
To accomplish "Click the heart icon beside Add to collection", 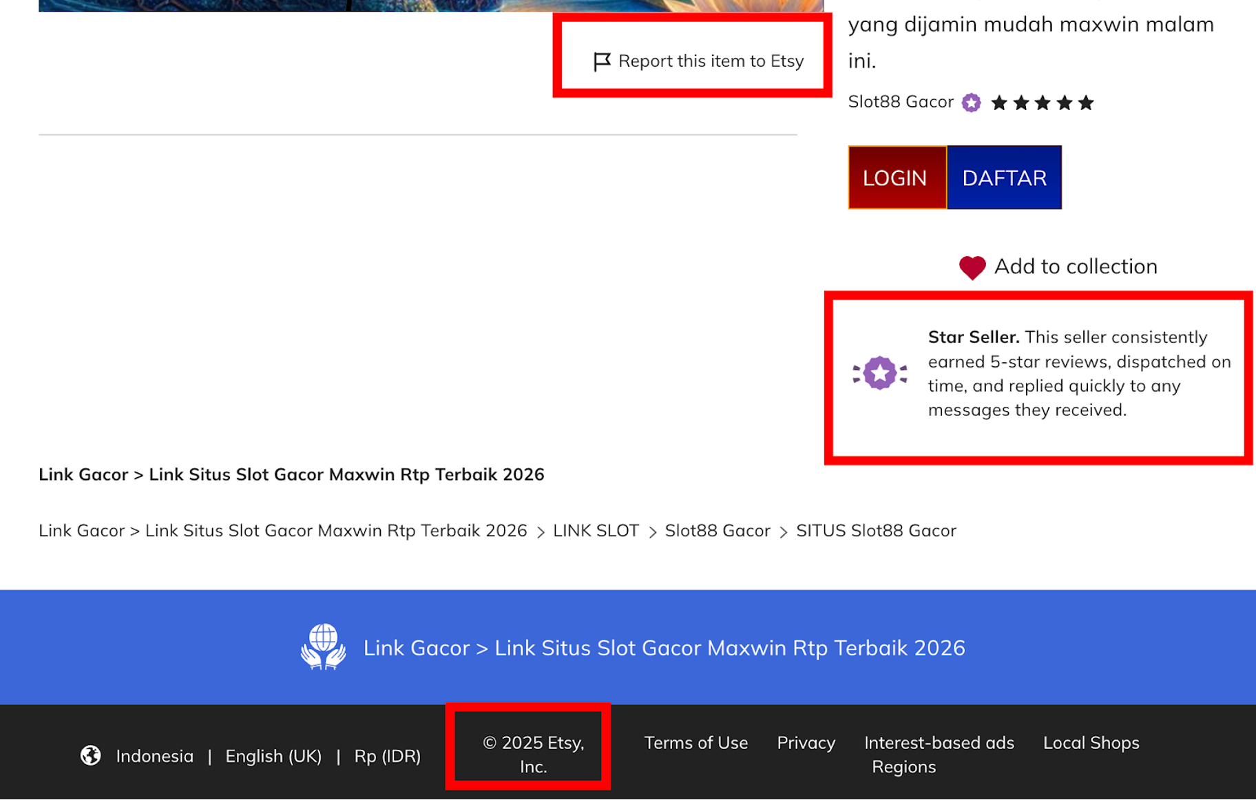I will click(972, 267).
